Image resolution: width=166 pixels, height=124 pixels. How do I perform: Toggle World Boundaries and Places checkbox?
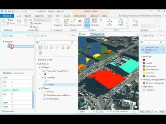(x=45, y=95)
